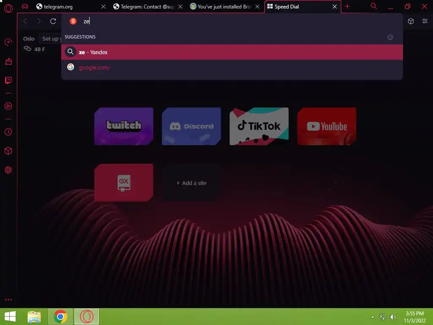Open the Windows Start menu
The width and height of the screenshot is (433, 325).
[10, 317]
